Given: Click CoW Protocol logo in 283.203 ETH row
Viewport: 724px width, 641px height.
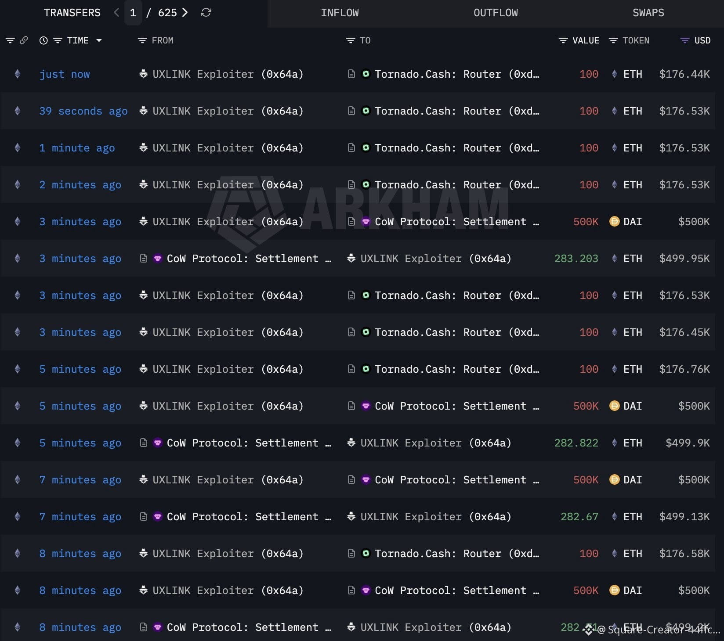Looking at the screenshot, I should (x=158, y=258).
